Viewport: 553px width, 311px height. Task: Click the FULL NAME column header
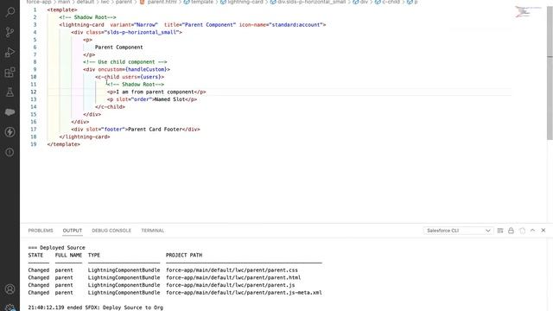coord(68,256)
